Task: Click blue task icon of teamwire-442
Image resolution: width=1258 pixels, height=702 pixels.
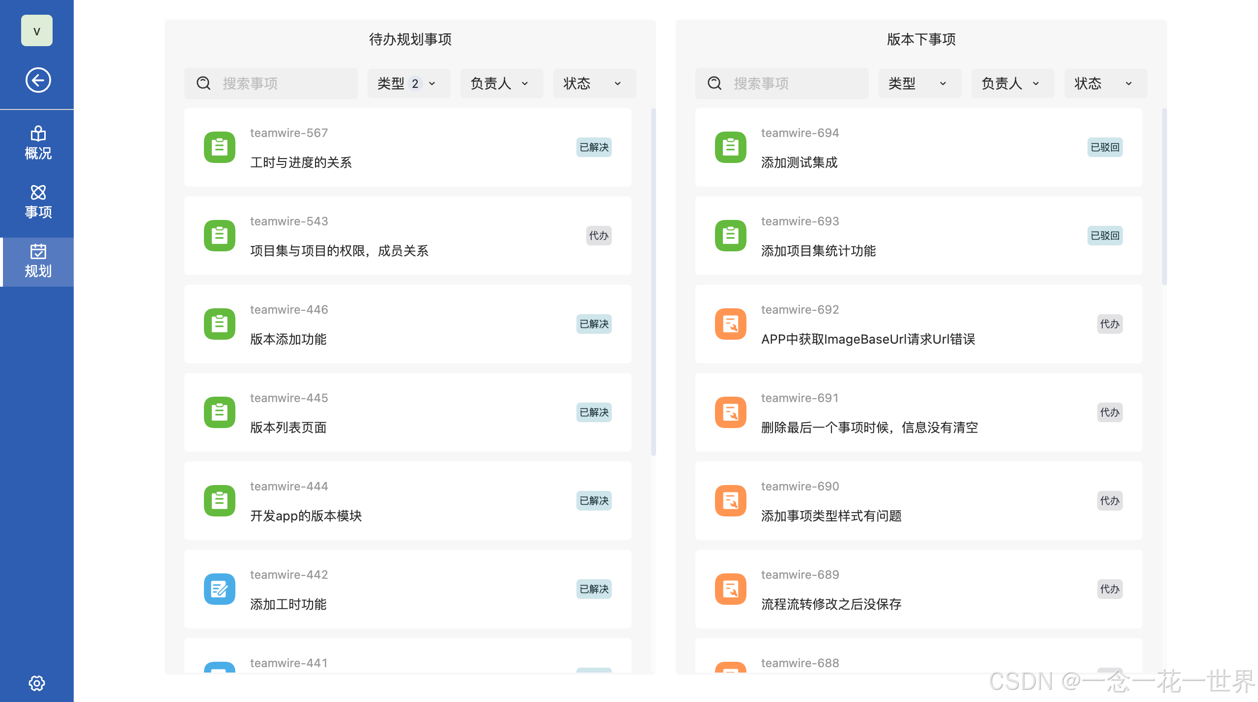Action: 220,589
